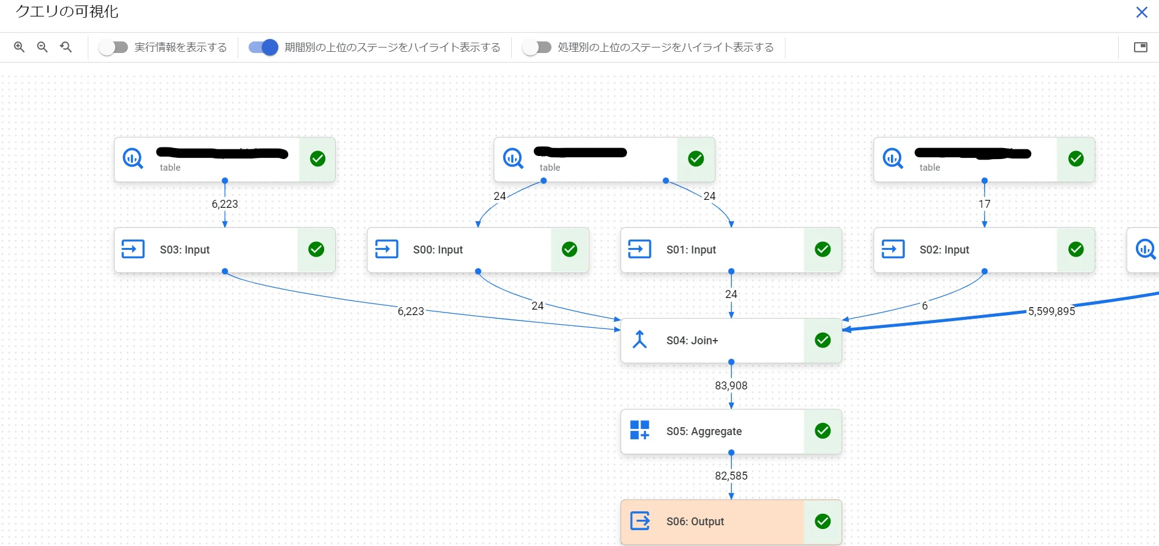
Task: Click the green checkmark on S03 Input
Action: tap(316, 249)
